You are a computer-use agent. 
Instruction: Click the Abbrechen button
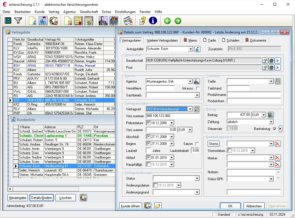pyautogui.click(x=254, y=206)
